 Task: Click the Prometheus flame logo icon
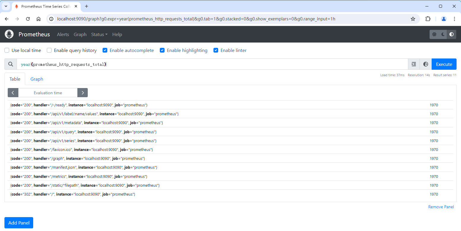(x=9, y=34)
